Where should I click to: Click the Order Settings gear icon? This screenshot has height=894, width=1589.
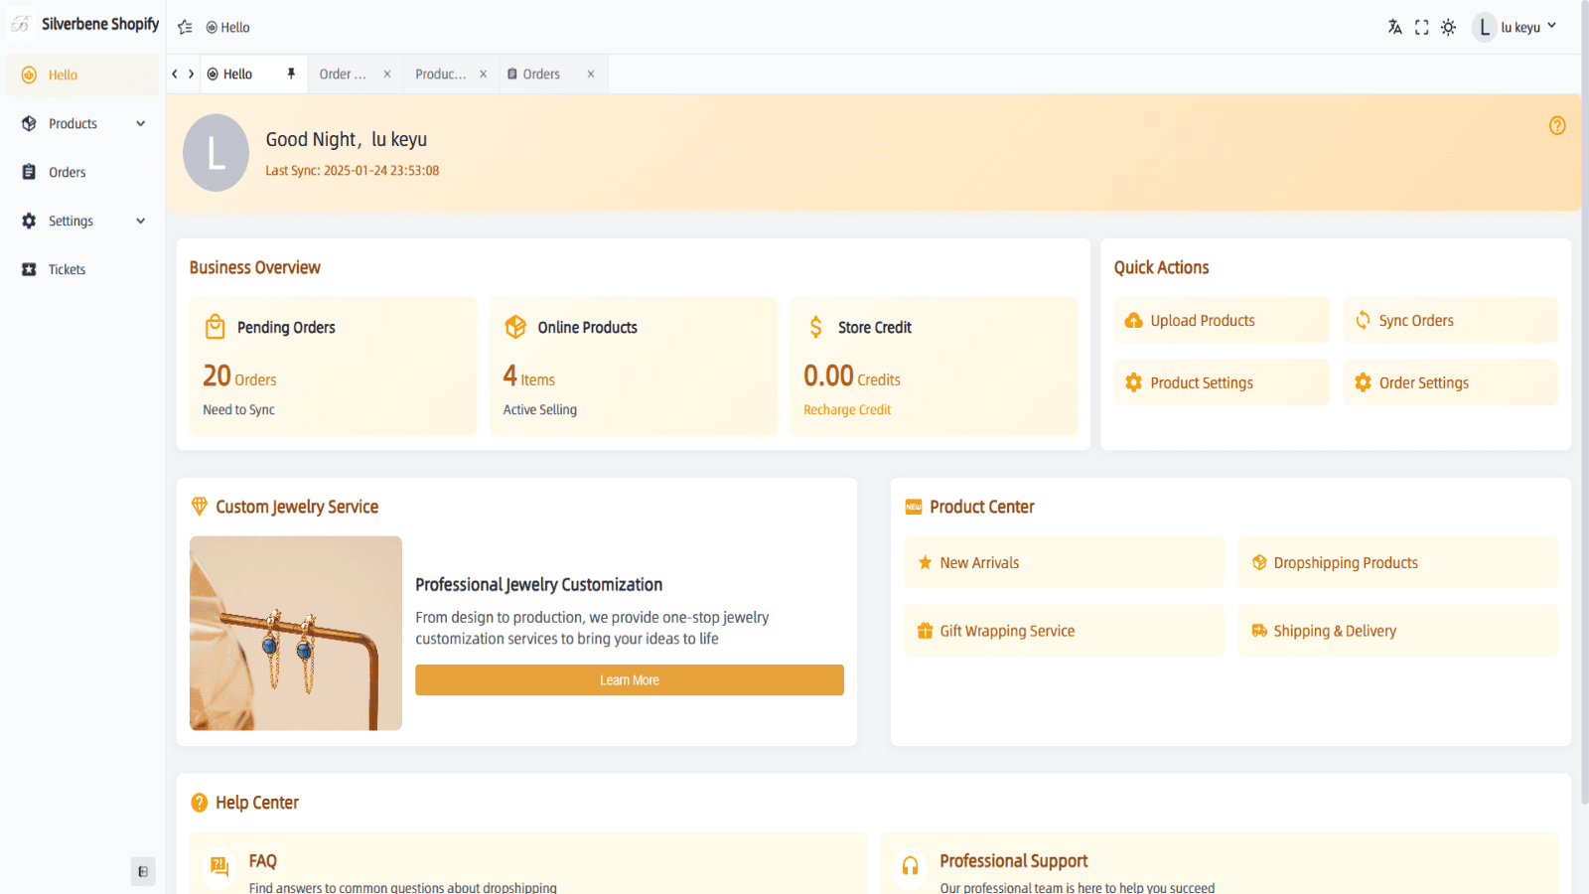click(x=1363, y=382)
